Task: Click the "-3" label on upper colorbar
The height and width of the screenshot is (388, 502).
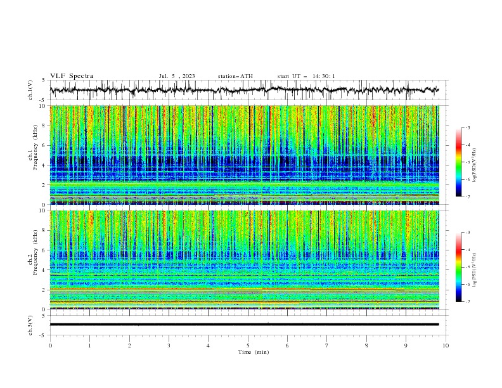Action: pyautogui.click(x=467, y=127)
